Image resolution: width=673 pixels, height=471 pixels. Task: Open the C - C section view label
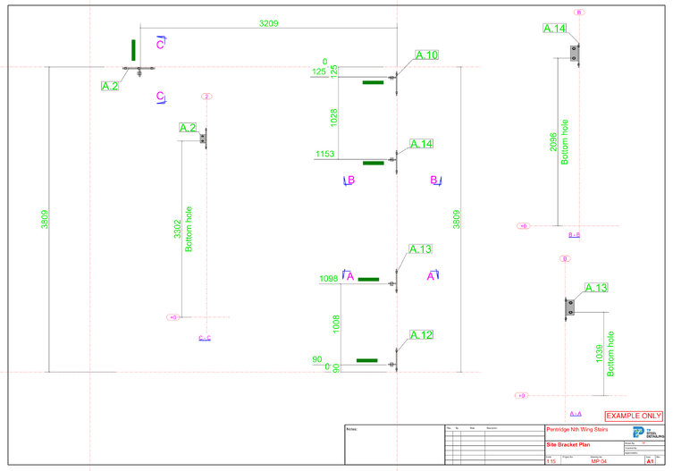(205, 338)
